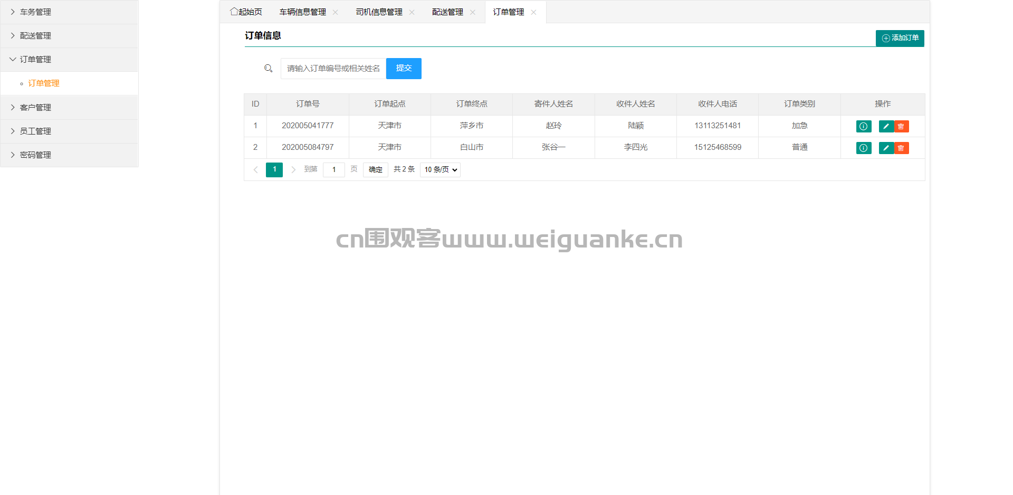Image resolution: width=1013 pixels, height=495 pixels.
Task: Focus the order number search field
Action: (x=333, y=69)
